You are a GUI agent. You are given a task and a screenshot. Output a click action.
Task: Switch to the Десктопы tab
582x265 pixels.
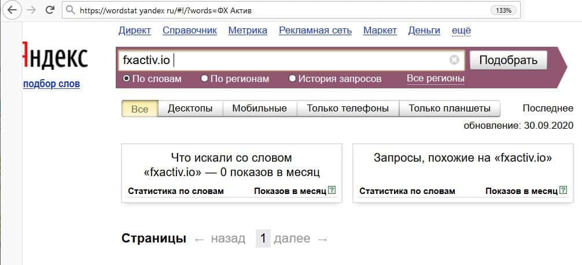pyautogui.click(x=190, y=109)
